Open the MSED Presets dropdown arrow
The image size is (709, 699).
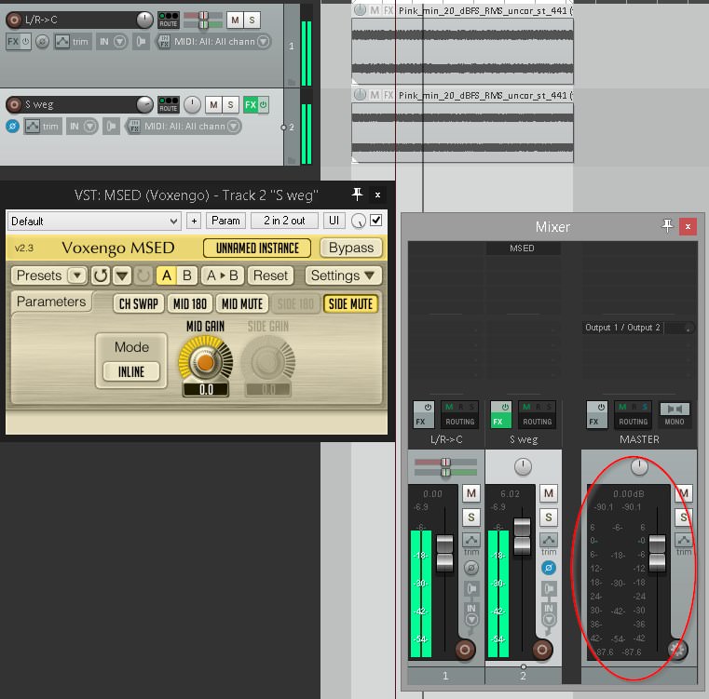(77, 276)
